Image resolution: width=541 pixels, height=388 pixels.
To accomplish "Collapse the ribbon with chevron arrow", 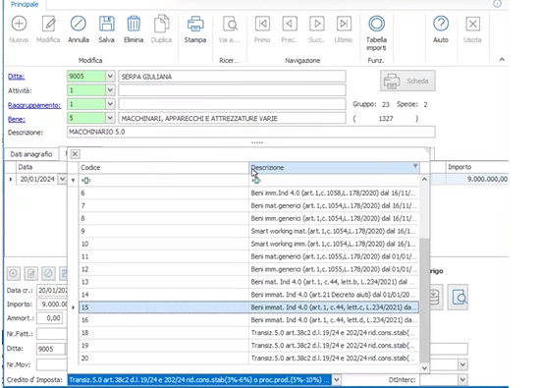I will pyautogui.click(x=502, y=60).
